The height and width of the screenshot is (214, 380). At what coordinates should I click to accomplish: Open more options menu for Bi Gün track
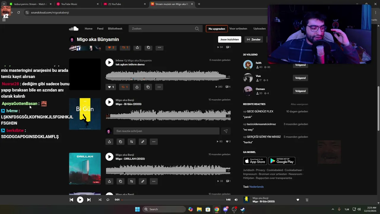tap(153, 142)
